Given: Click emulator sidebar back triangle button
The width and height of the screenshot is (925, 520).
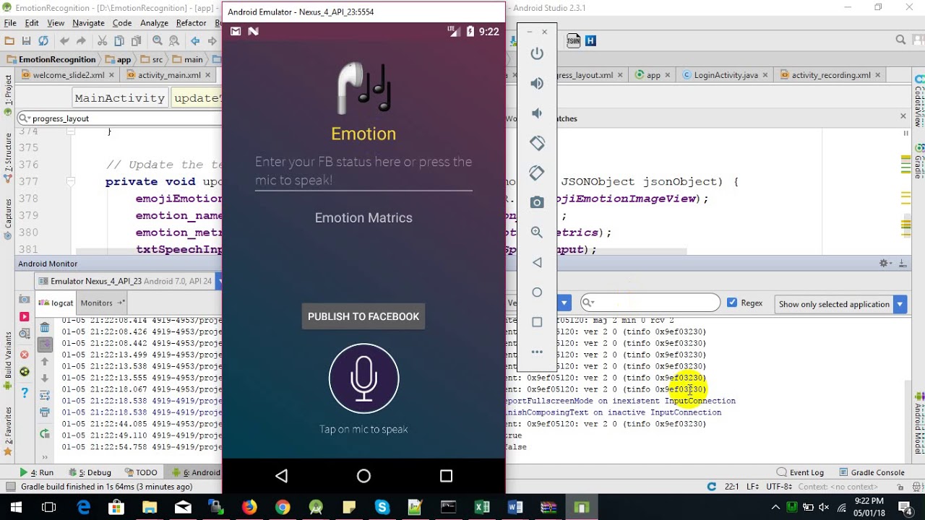Looking at the screenshot, I should point(537,262).
